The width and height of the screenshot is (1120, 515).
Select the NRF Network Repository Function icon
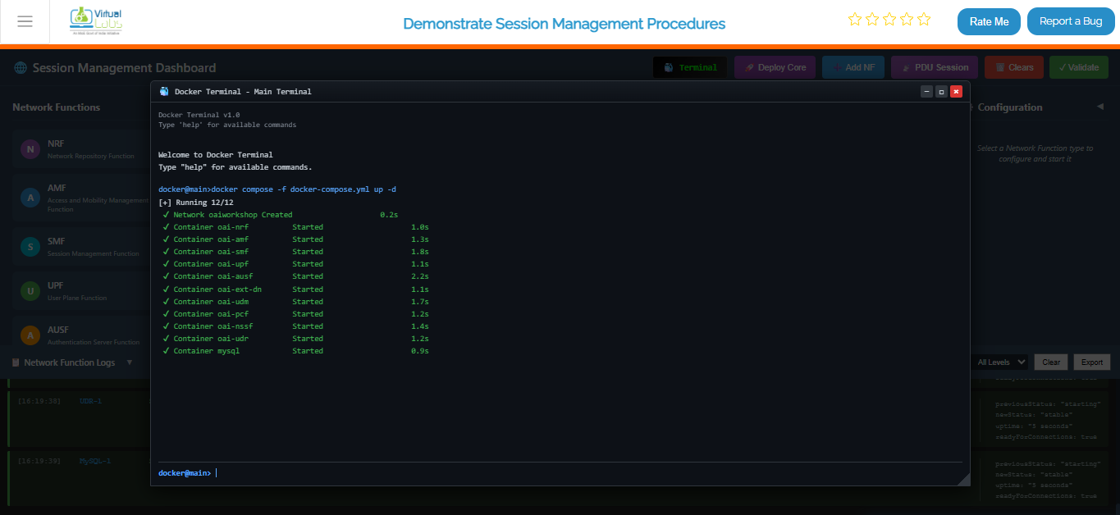click(x=29, y=148)
